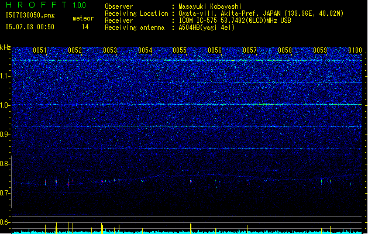Click the HROFFT 1.0.0 title text

click(46, 5)
